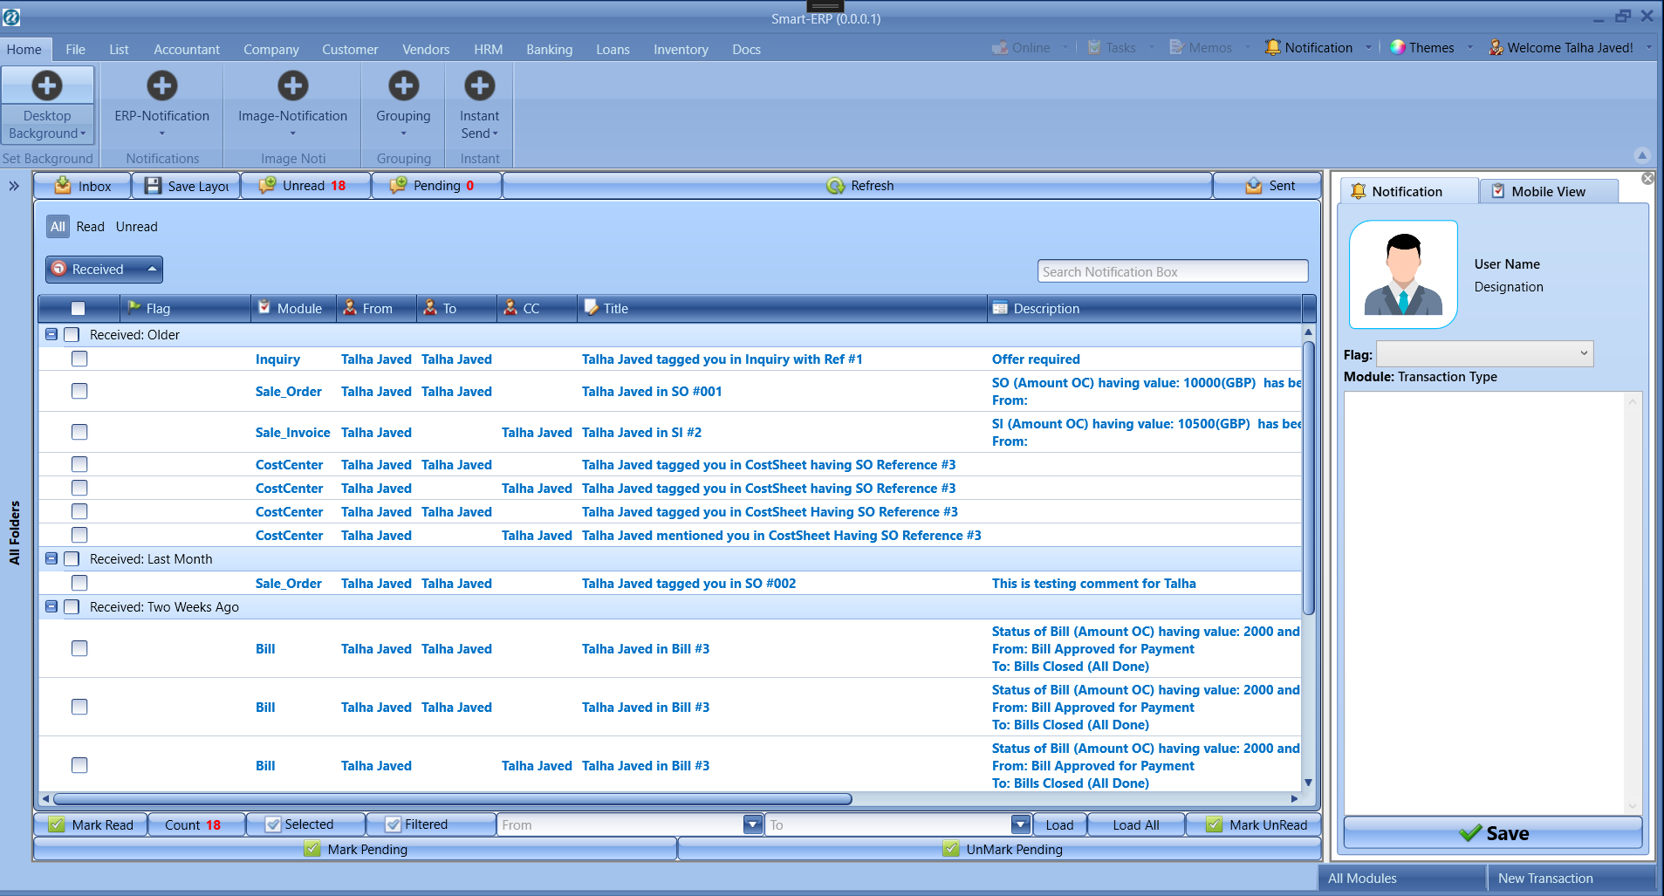
Task: Collapse the Received: Two Weeks Ago group
Action: pyautogui.click(x=51, y=607)
